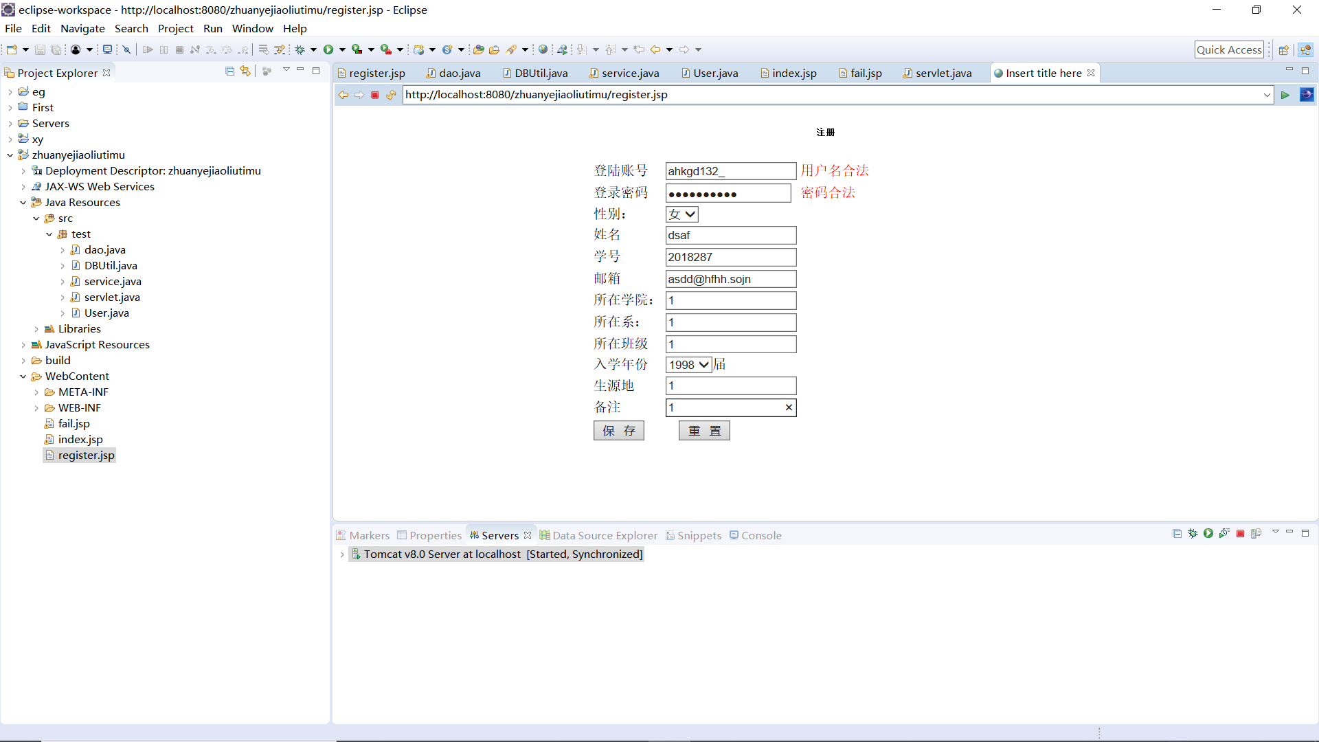Click the Open Type folder icon
Screen dimensions: 1319x742
point(479,49)
